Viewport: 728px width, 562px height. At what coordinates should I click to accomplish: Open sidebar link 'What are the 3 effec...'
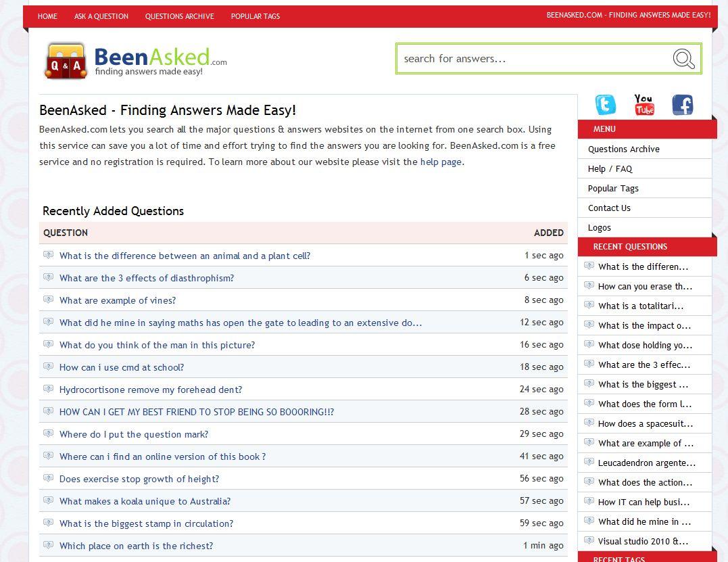(x=644, y=365)
